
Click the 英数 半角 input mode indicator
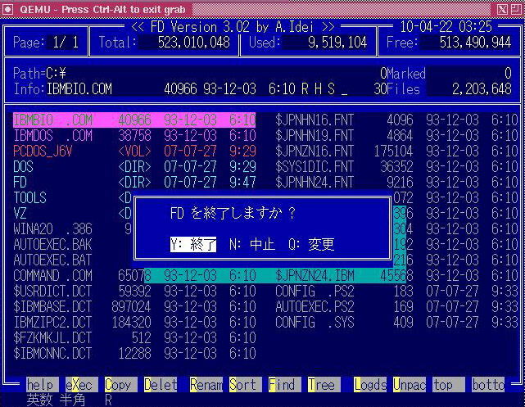pos(56,400)
